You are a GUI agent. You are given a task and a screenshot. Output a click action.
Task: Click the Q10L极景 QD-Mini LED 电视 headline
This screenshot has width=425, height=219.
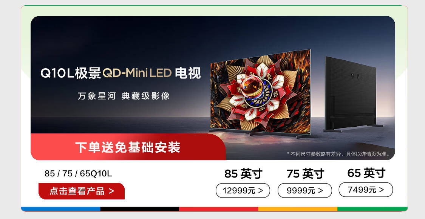(121, 73)
